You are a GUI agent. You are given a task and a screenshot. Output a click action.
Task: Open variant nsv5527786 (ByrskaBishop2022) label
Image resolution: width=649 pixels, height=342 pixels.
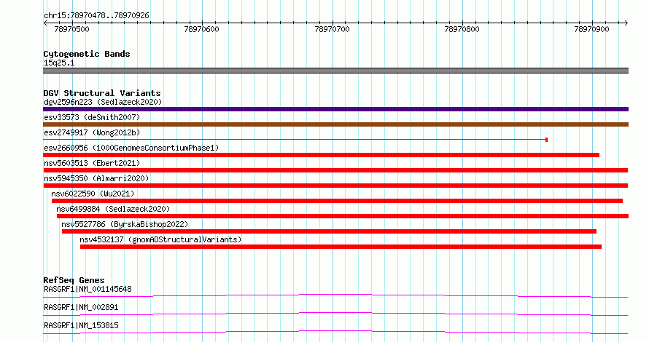tap(125, 224)
